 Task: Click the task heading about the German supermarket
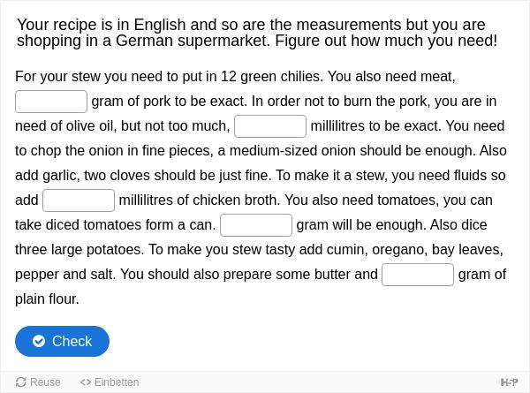257,33
